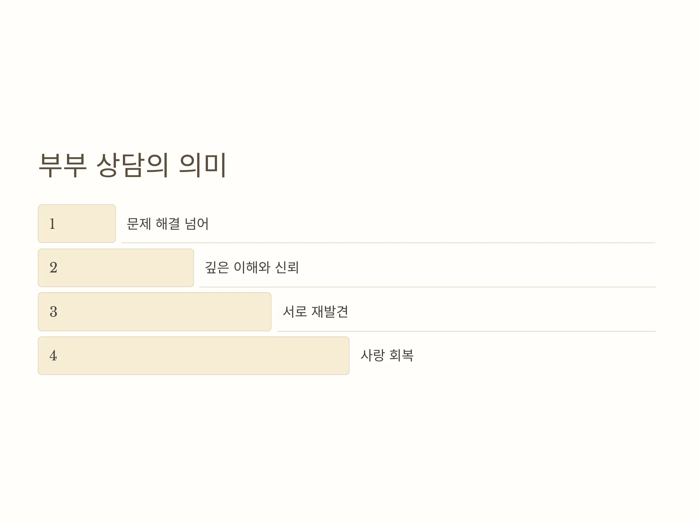
Task: Click the numeral 4 in fourth box
Action: click(x=53, y=355)
